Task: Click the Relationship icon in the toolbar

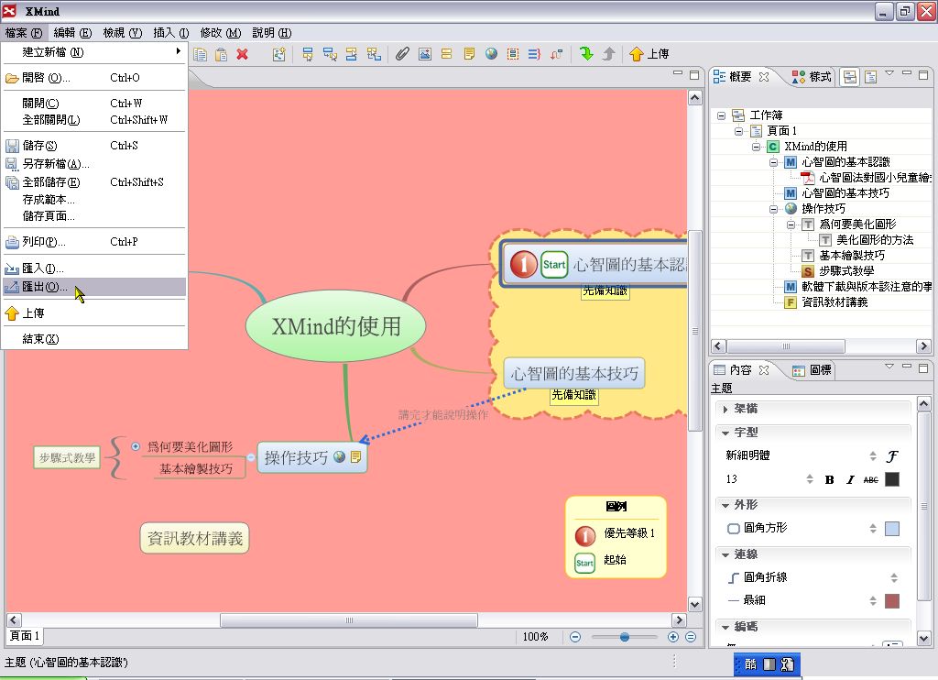Action: (x=556, y=54)
